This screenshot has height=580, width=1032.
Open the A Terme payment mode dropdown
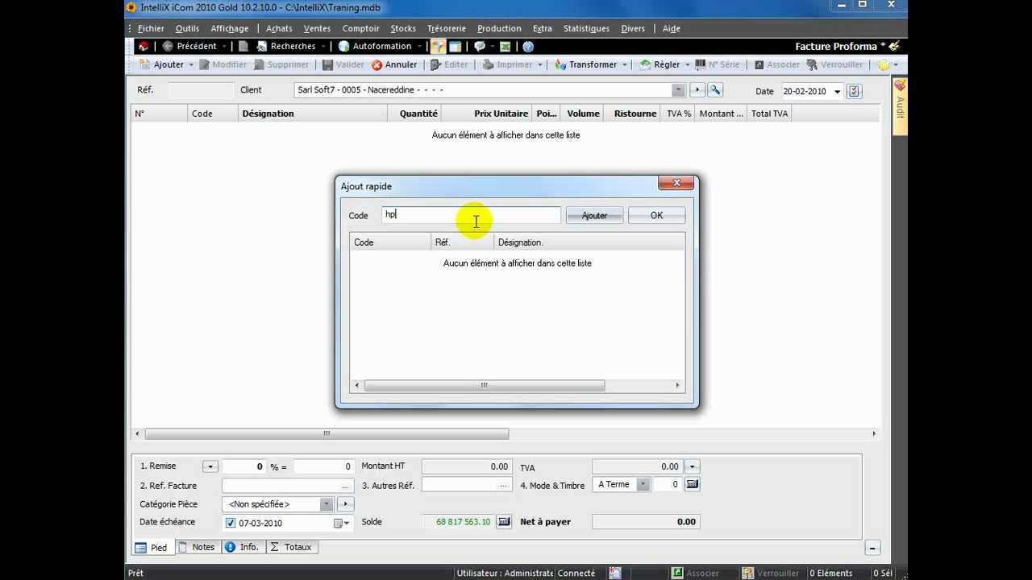(643, 485)
